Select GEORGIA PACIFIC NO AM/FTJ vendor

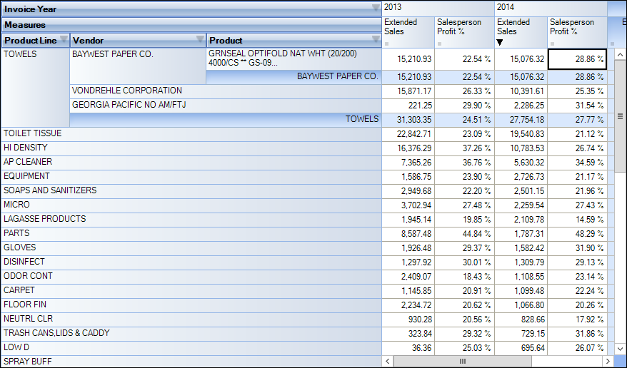point(226,106)
